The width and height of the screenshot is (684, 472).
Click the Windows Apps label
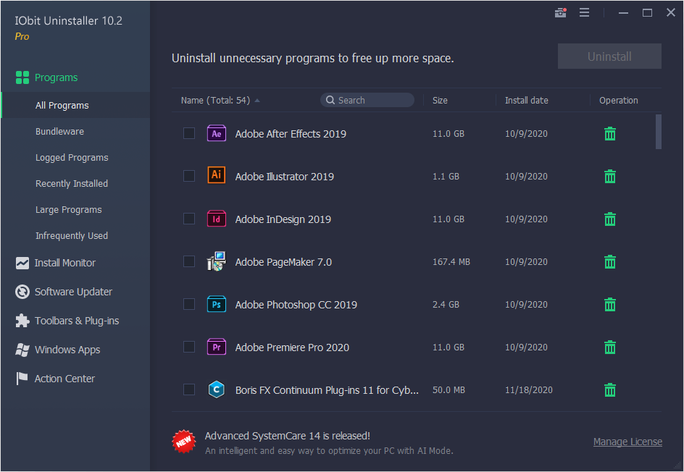67,350
